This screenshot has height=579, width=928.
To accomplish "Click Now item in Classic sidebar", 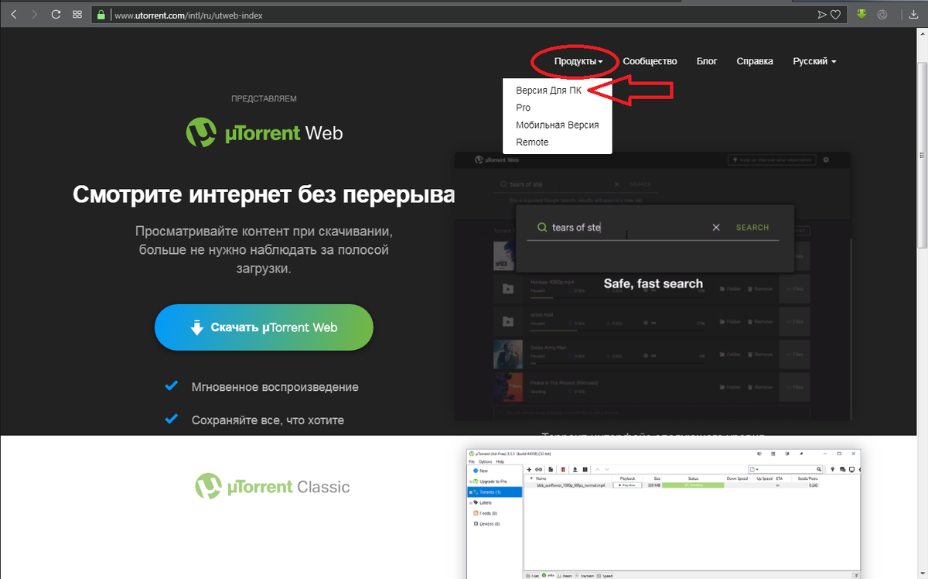I will 481,471.
